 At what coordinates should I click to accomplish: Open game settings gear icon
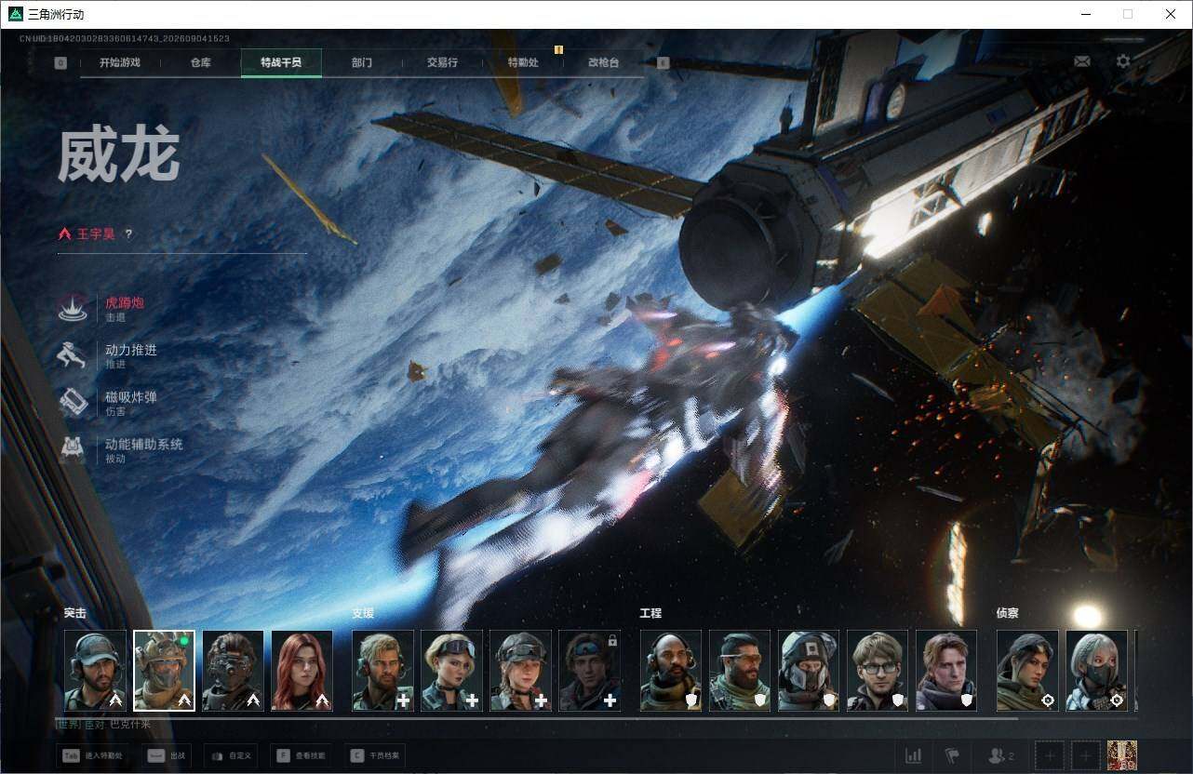(1123, 61)
